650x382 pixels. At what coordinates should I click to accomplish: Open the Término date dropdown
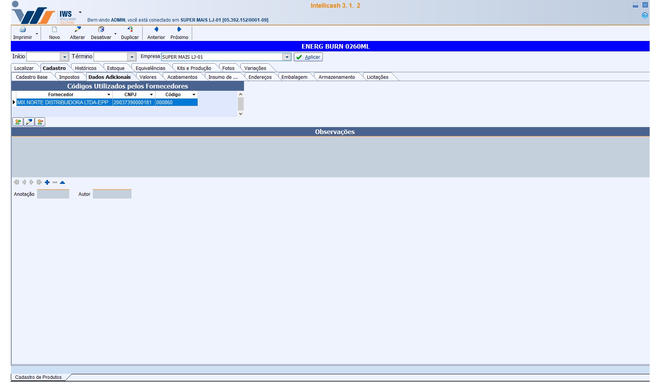point(131,57)
